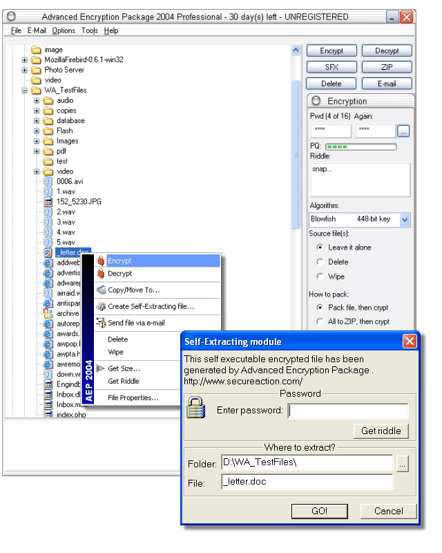Image resolution: width=442 pixels, height=553 pixels.
Task: Open the Tools menu
Action: click(x=90, y=30)
